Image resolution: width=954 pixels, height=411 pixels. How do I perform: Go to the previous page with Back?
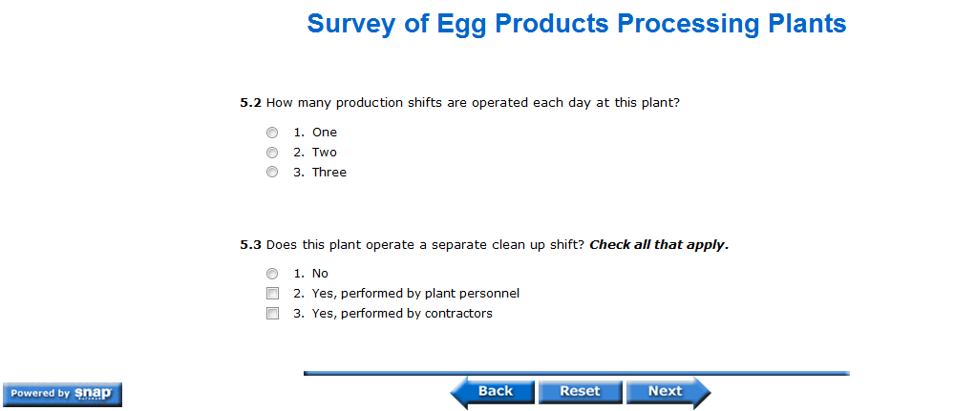pos(490,391)
